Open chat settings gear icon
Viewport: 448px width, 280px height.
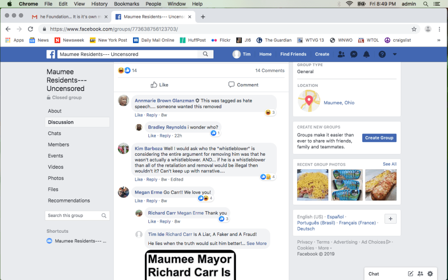[430, 273]
